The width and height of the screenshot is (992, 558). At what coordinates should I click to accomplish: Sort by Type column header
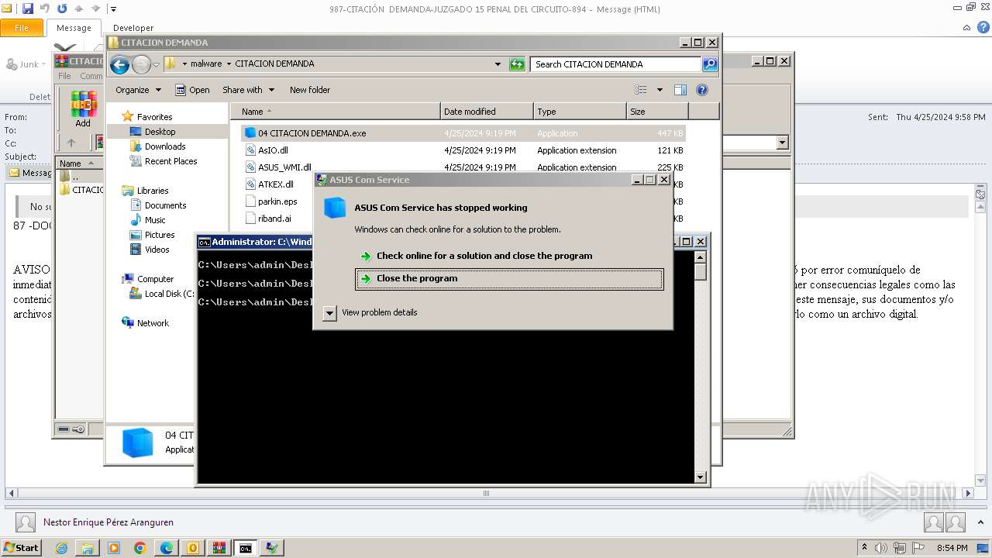point(580,112)
